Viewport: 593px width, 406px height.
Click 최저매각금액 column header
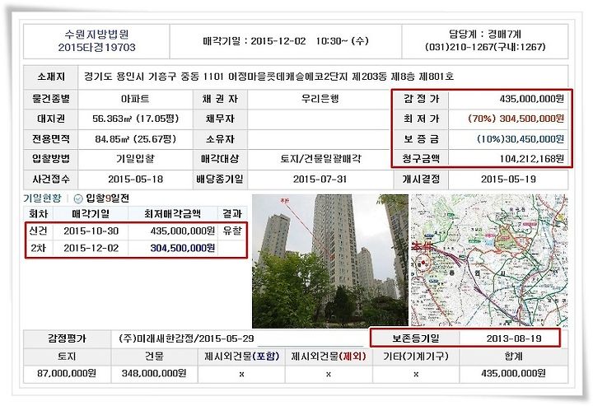tap(172, 214)
